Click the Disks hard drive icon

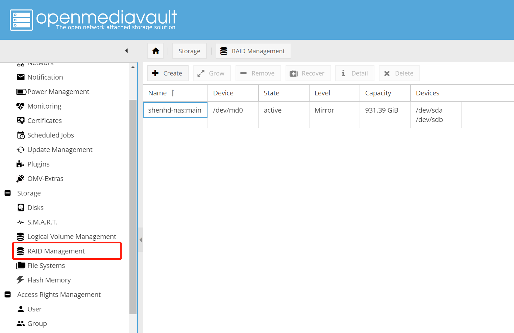tap(21, 208)
